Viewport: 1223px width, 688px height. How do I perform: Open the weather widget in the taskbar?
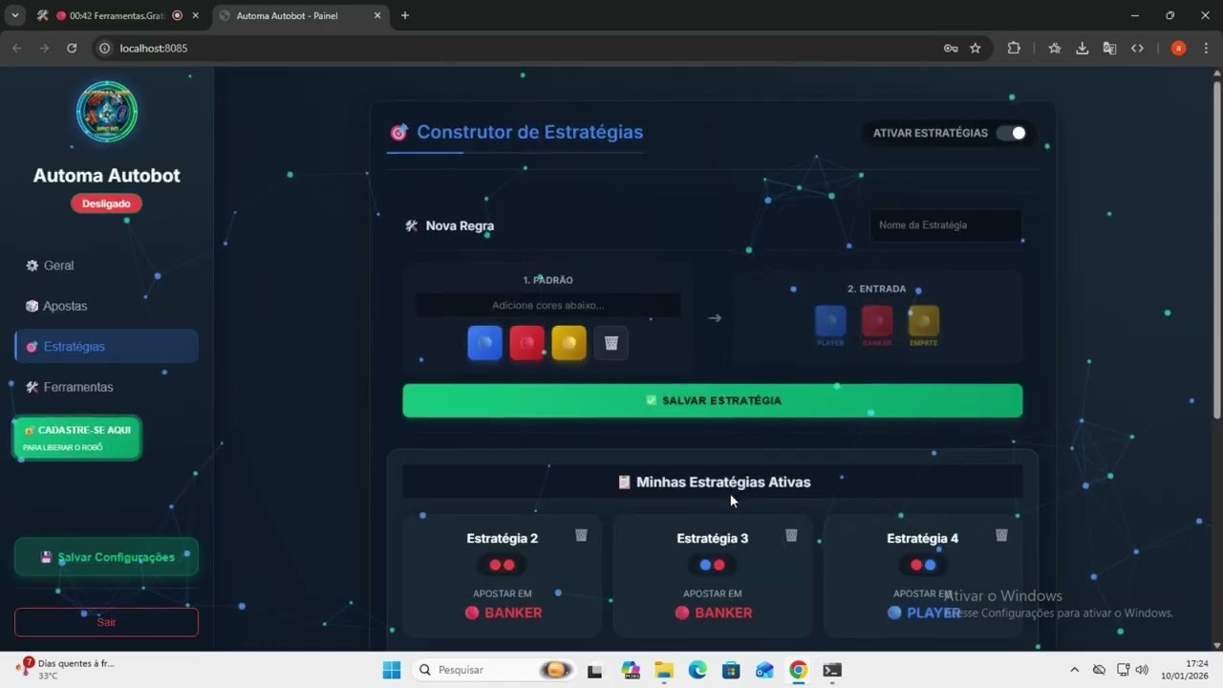(x=65, y=669)
